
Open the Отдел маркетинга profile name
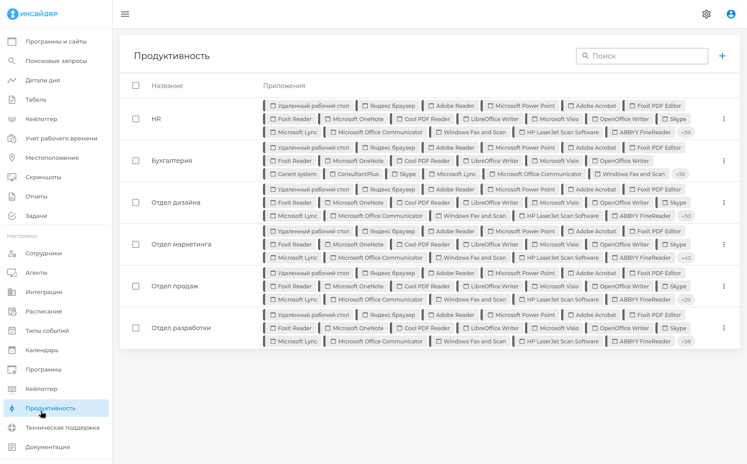pyautogui.click(x=181, y=244)
